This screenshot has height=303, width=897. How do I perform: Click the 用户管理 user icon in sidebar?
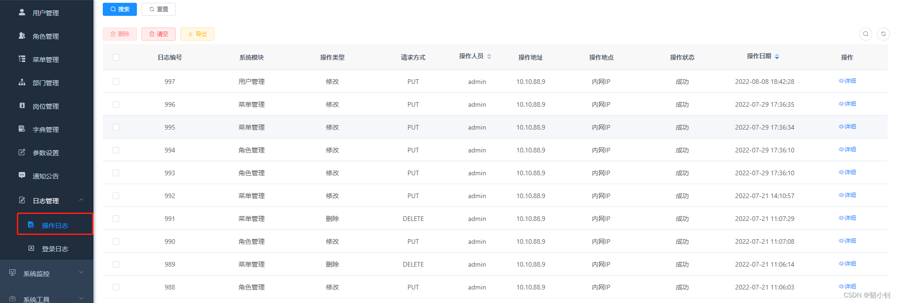pyautogui.click(x=22, y=13)
